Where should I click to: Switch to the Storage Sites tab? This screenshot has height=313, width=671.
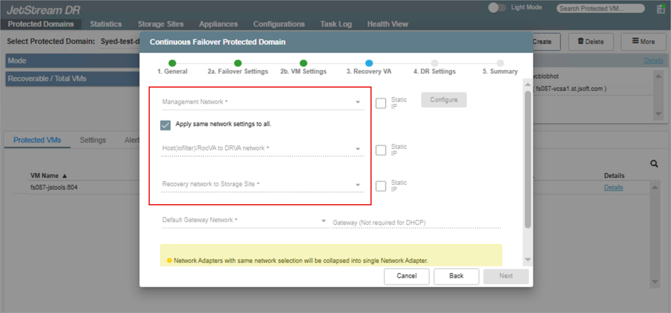point(160,24)
